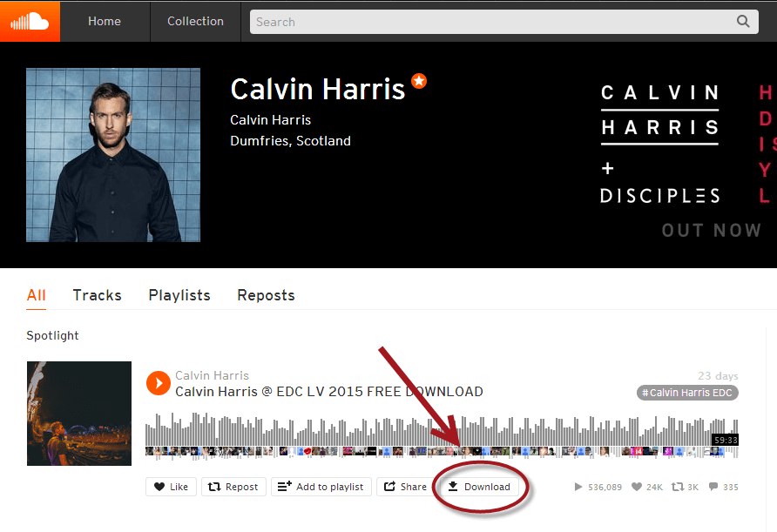Add track to playlist

pos(321,487)
